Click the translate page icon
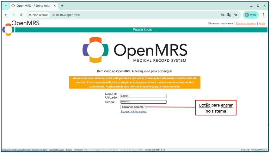270x153 pixels. (x=229, y=15)
